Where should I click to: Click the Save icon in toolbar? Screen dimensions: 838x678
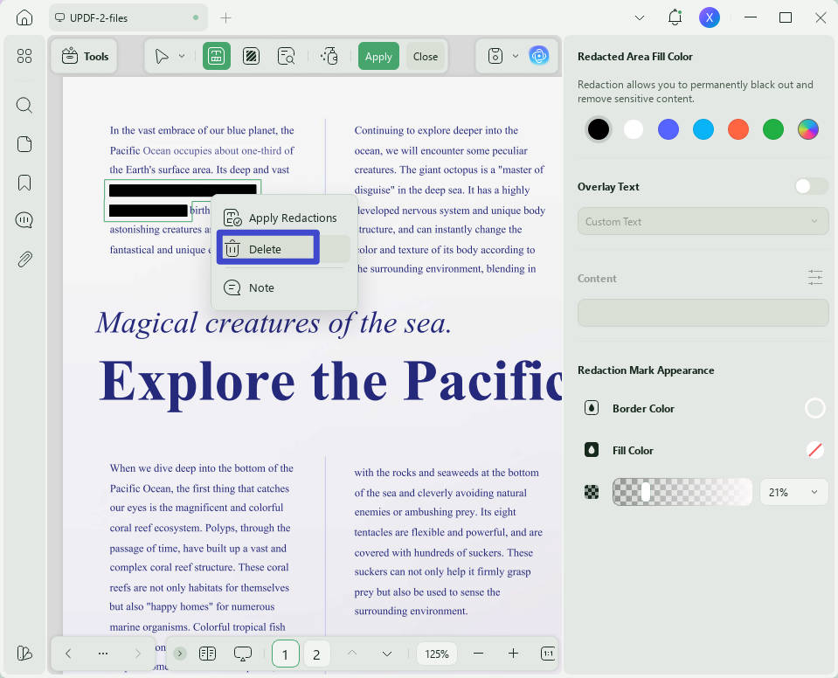[495, 56]
